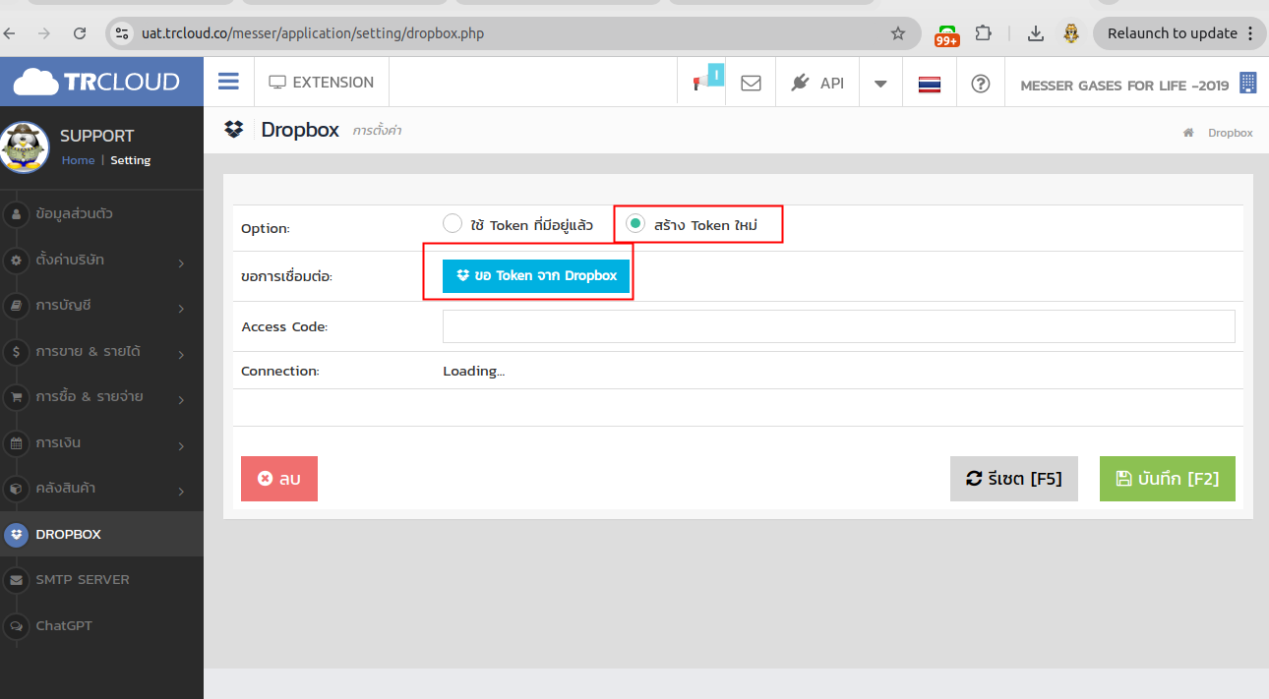Click the book icon for การบัญชี
The width and height of the screenshot is (1269, 699).
[x=16, y=306]
